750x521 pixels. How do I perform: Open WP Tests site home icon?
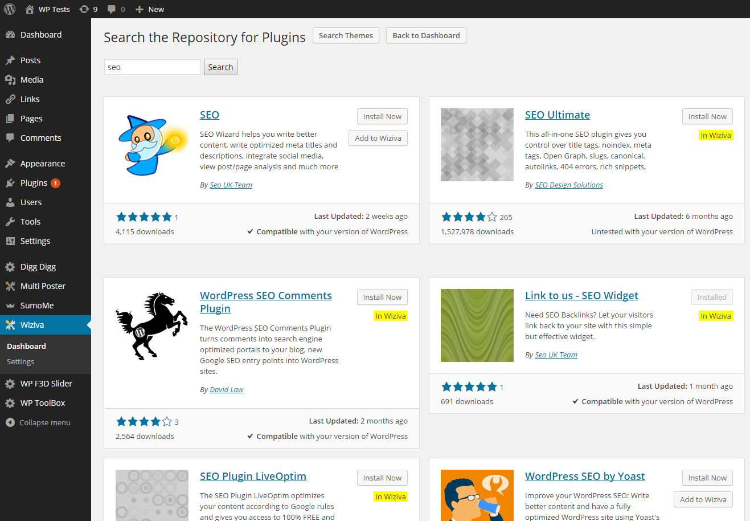pyautogui.click(x=30, y=9)
